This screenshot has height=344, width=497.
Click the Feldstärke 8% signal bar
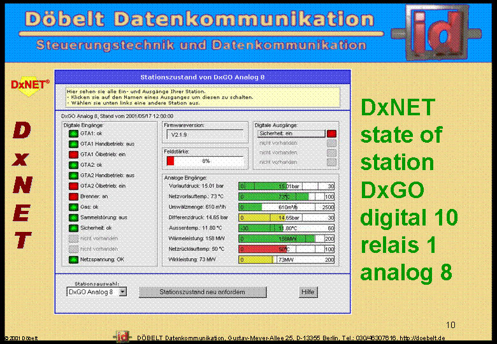[205, 161]
